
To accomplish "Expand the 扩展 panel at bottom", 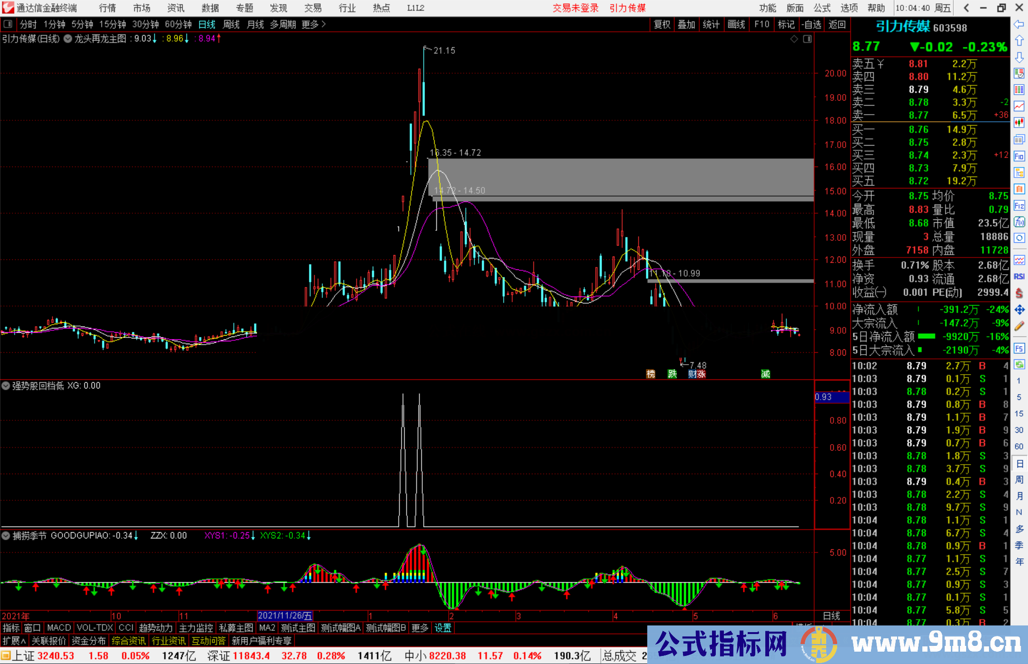I will click(x=14, y=641).
